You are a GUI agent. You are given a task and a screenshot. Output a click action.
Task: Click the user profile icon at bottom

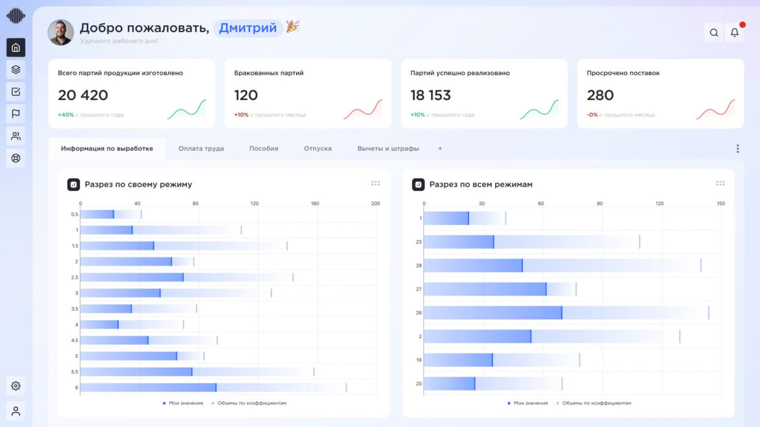(x=16, y=411)
